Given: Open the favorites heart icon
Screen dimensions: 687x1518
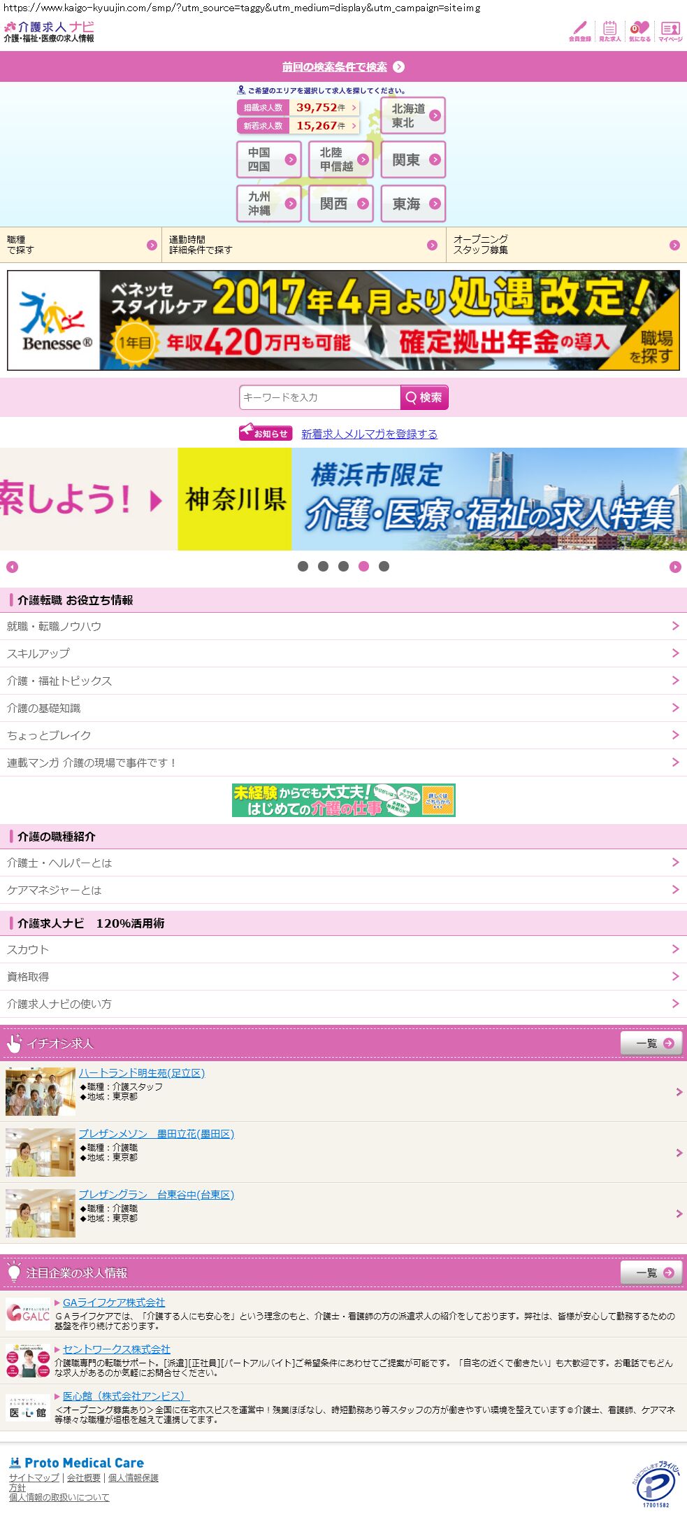Looking at the screenshot, I should pyautogui.click(x=639, y=31).
